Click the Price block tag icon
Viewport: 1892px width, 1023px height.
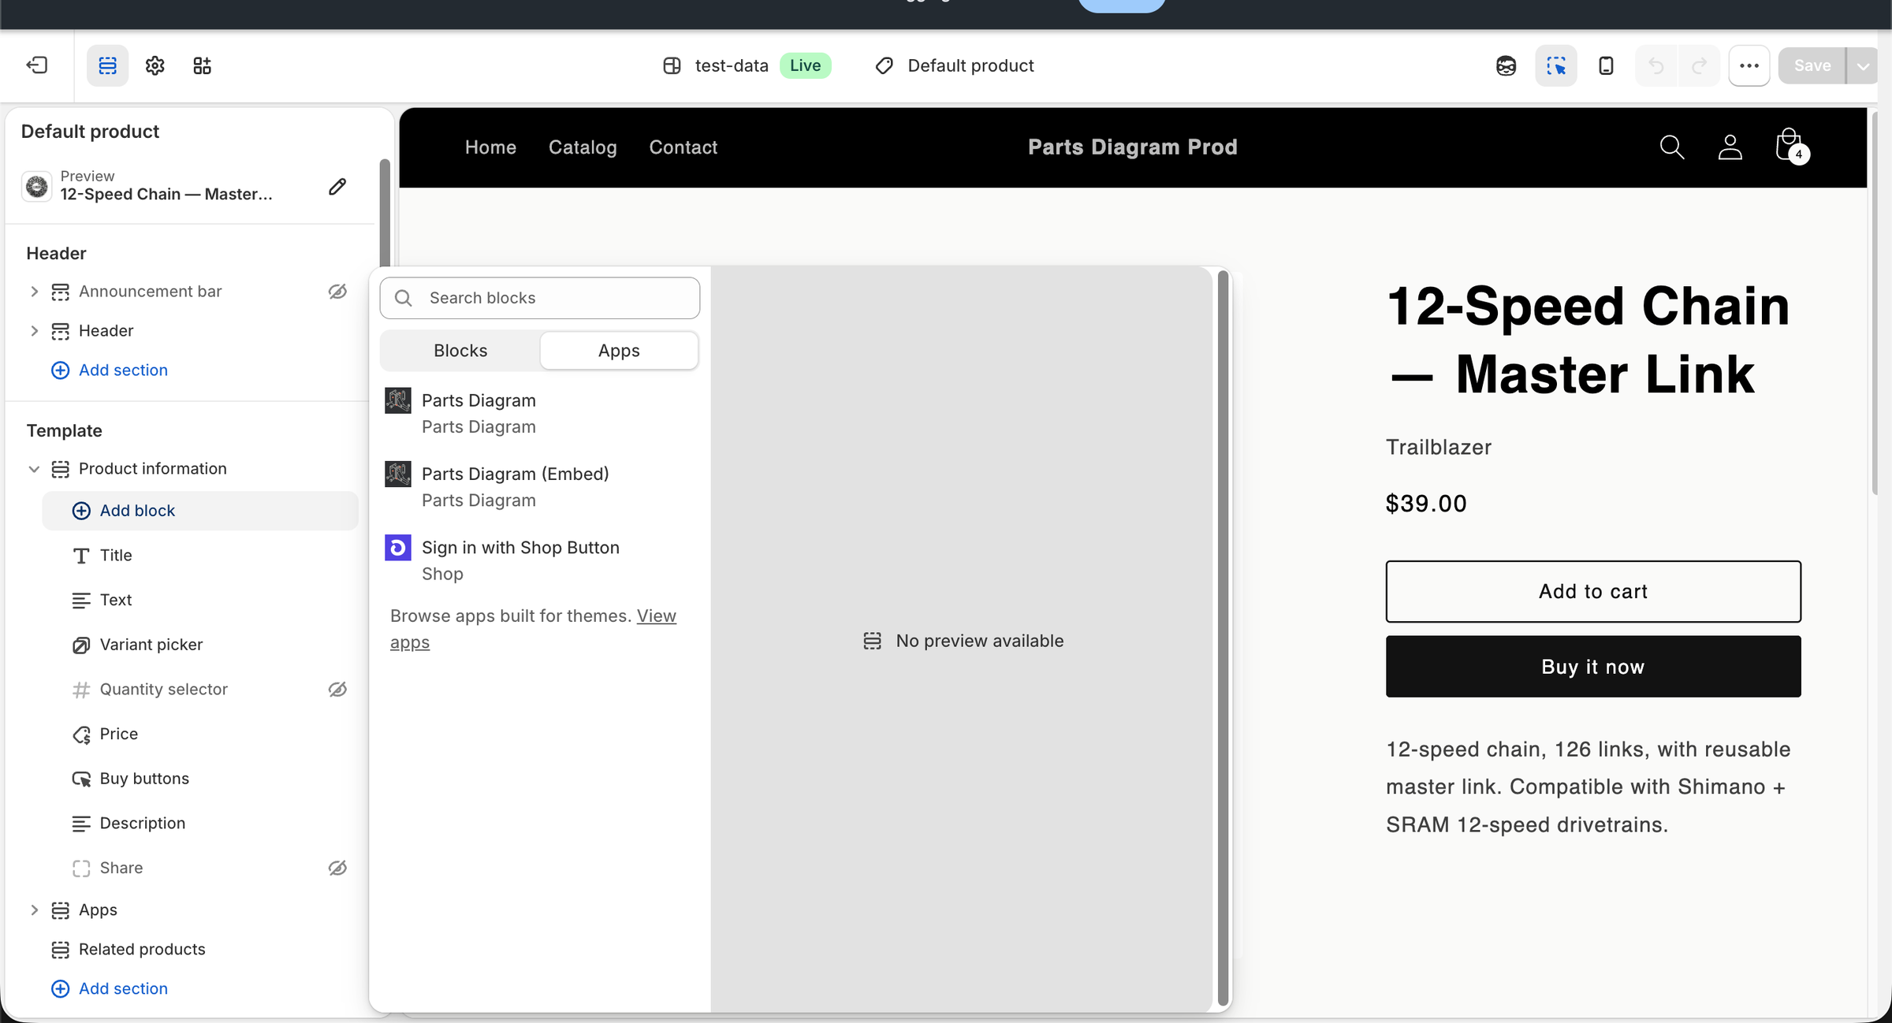pyautogui.click(x=80, y=735)
